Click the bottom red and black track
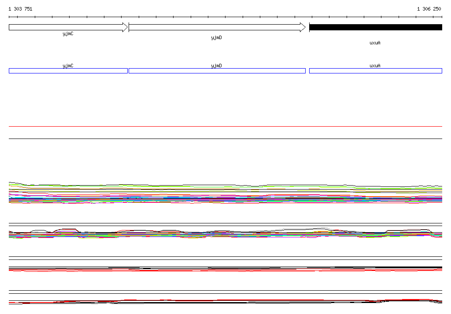 225,301
